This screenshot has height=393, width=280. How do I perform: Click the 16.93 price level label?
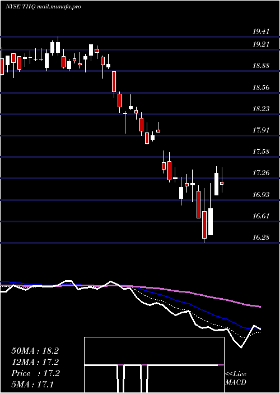[261, 194]
